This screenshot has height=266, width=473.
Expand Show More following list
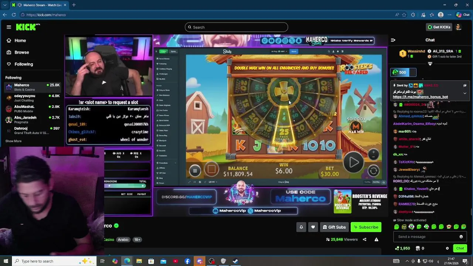tap(13, 141)
